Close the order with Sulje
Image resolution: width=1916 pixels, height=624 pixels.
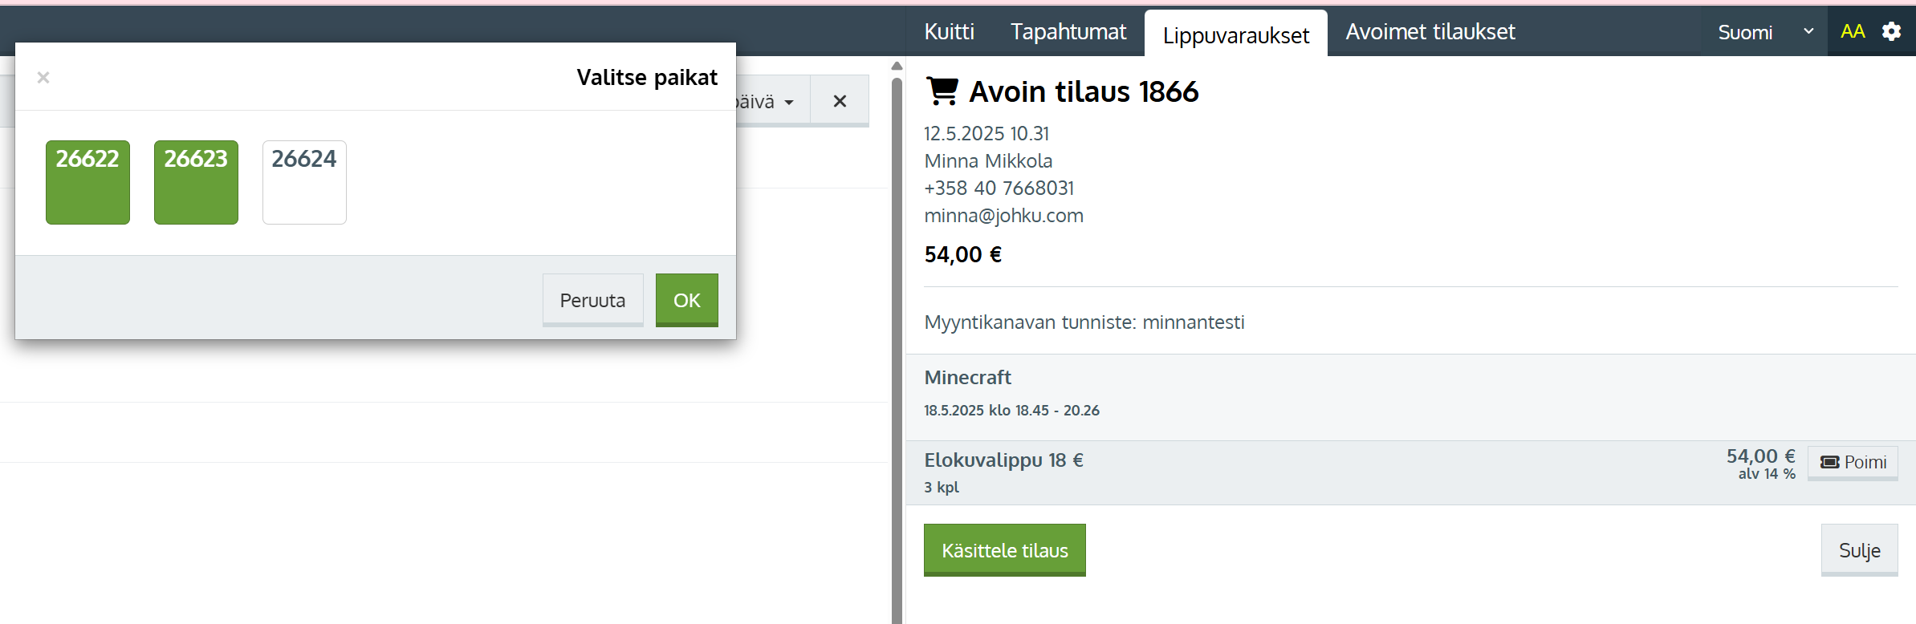pyautogui.click(x=1859, y=550)
